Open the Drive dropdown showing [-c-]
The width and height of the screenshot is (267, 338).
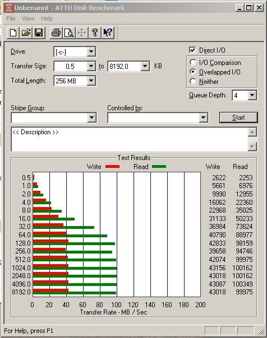[x=91, y=51]
